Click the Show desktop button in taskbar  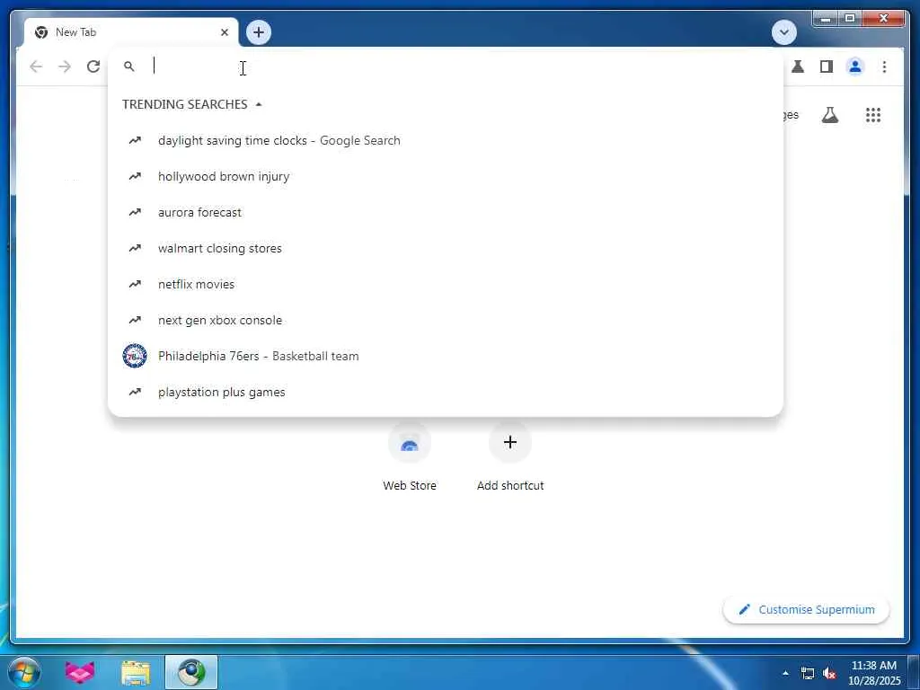pyautogui.click(x=914, y=672)
